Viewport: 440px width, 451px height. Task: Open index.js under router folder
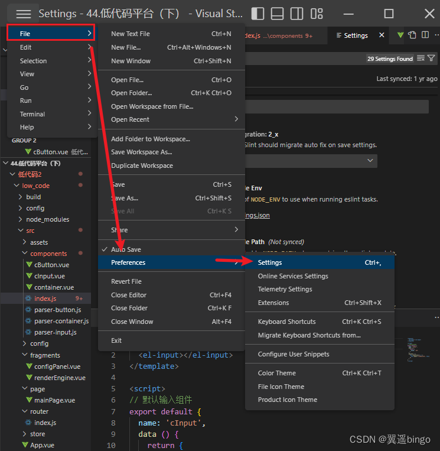point(45,422)
